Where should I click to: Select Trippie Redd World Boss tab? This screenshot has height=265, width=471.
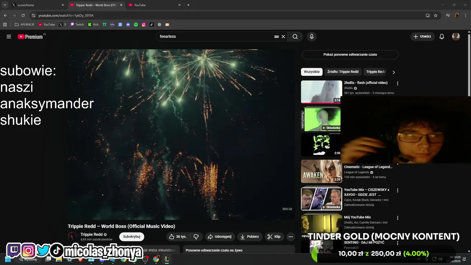96,5
